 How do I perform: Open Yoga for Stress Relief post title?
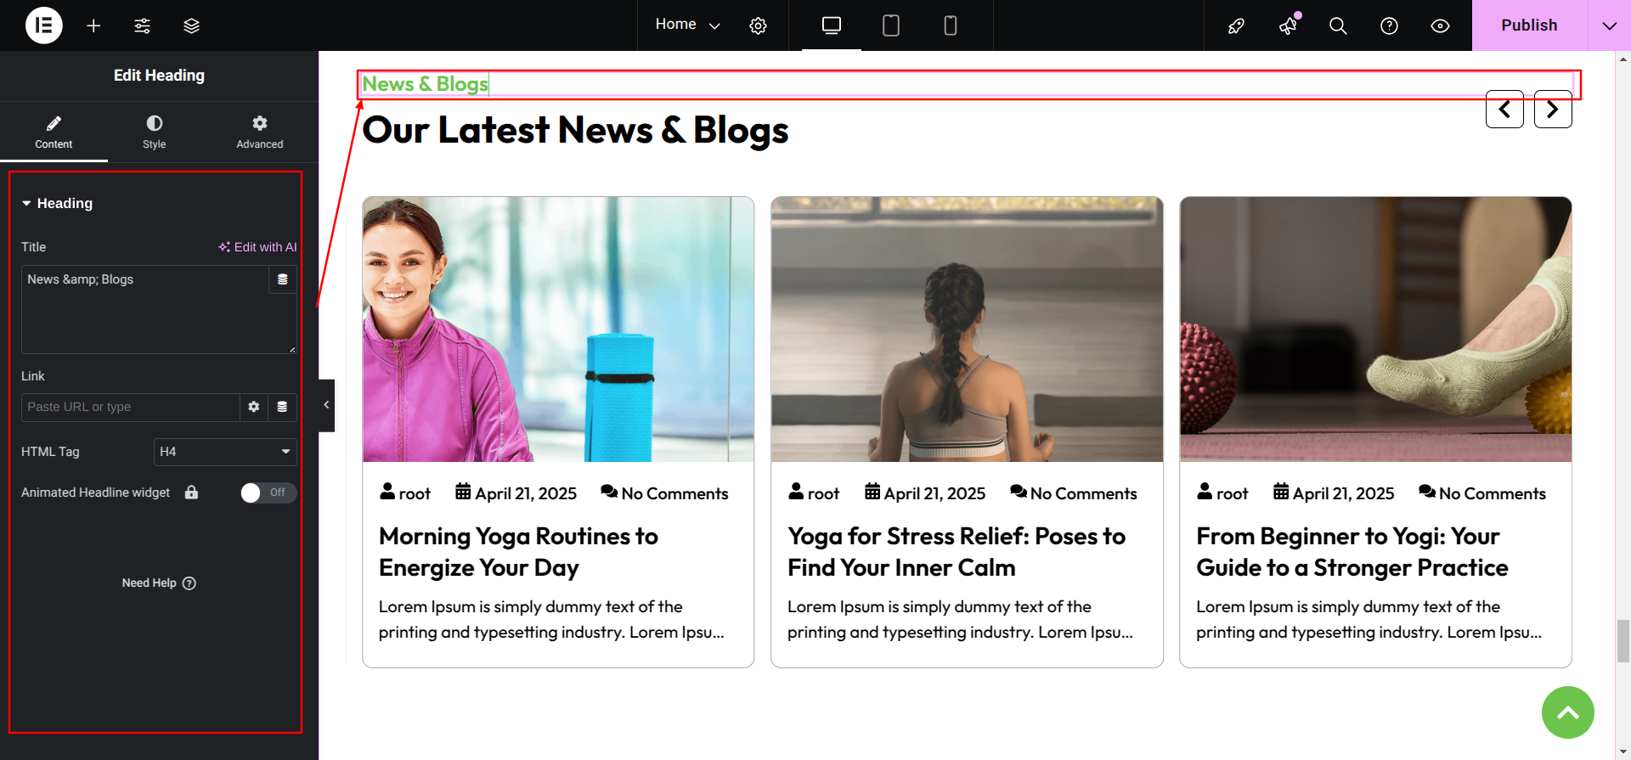pos(957,552)
